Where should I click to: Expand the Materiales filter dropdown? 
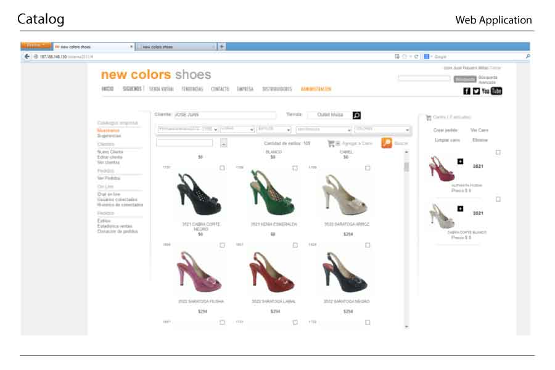(324, 129)
